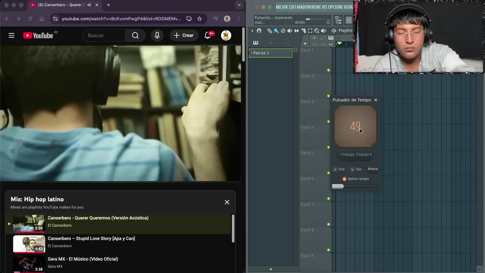Adjust the slider below Aplicar tempo
Image resolution: width=485 pixels, height=273 pixels.
pos(355,186)
